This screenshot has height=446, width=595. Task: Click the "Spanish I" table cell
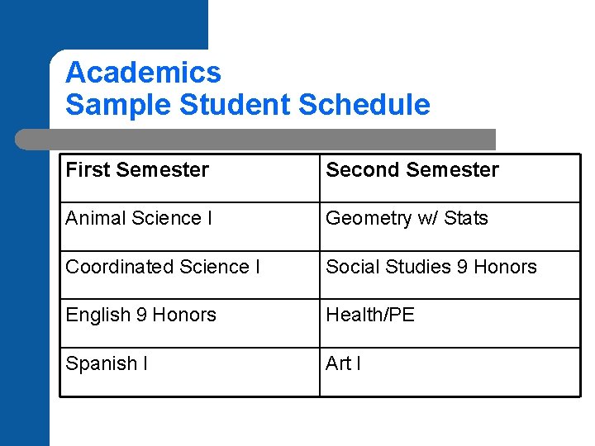click(107, 363)
